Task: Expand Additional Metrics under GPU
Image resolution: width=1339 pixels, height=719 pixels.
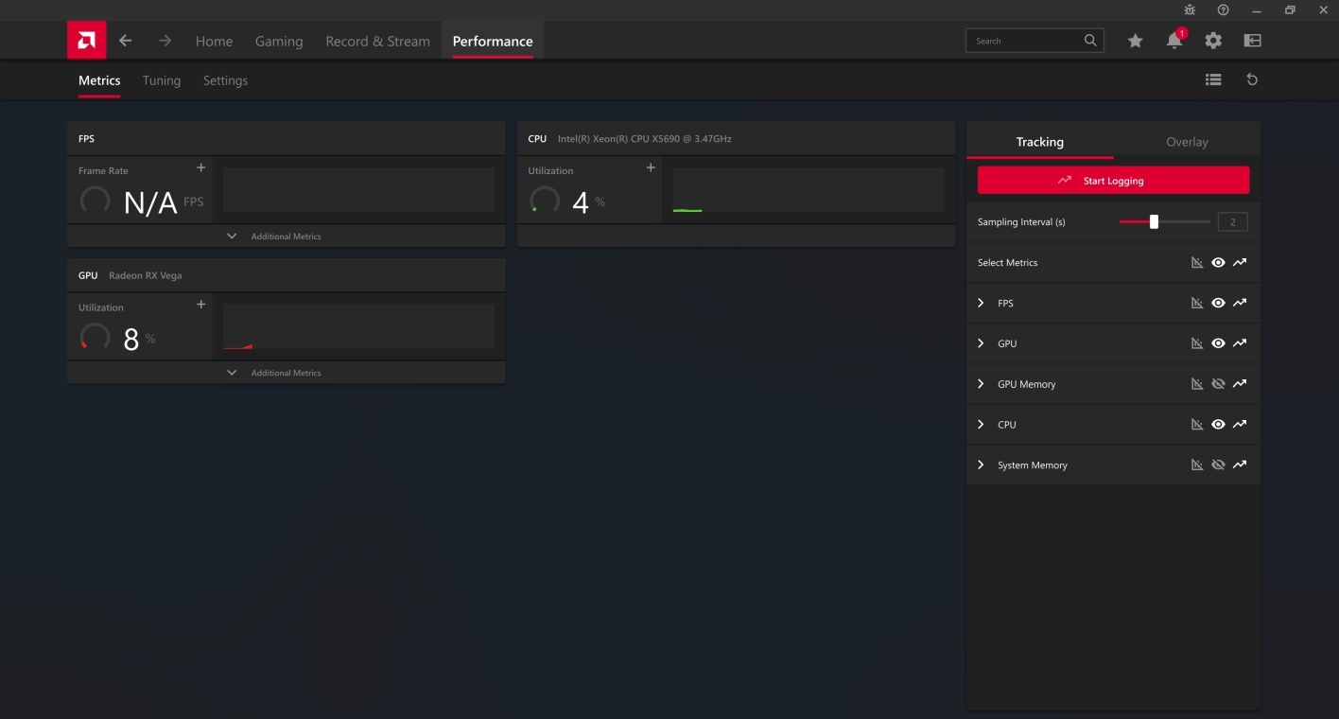Action: 287,373
